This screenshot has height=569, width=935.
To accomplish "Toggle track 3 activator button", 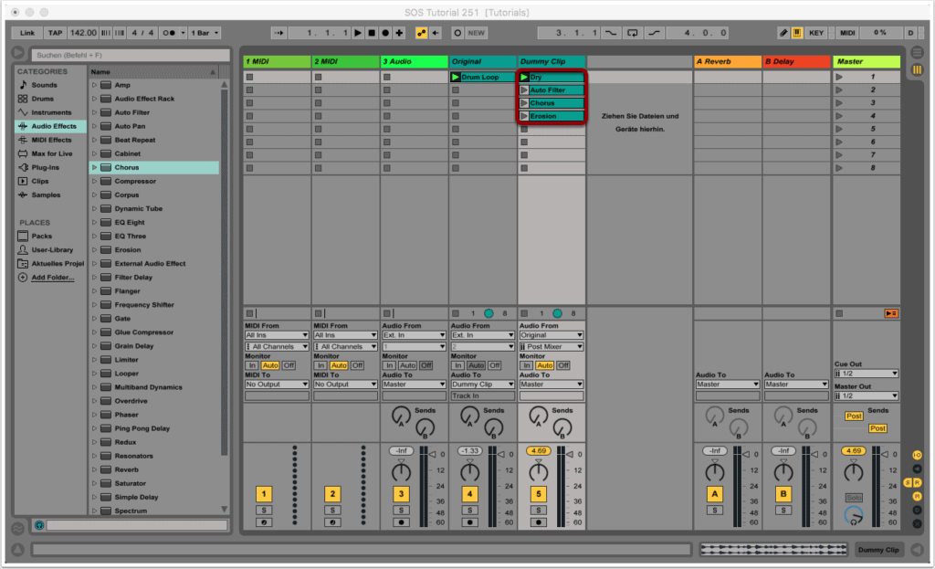I will (401, 494).
